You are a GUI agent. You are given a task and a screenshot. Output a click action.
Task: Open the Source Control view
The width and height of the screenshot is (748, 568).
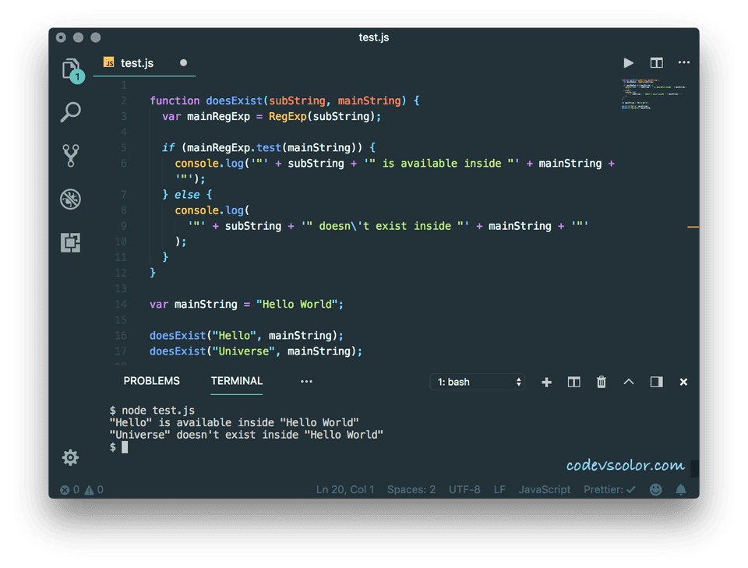70,156
